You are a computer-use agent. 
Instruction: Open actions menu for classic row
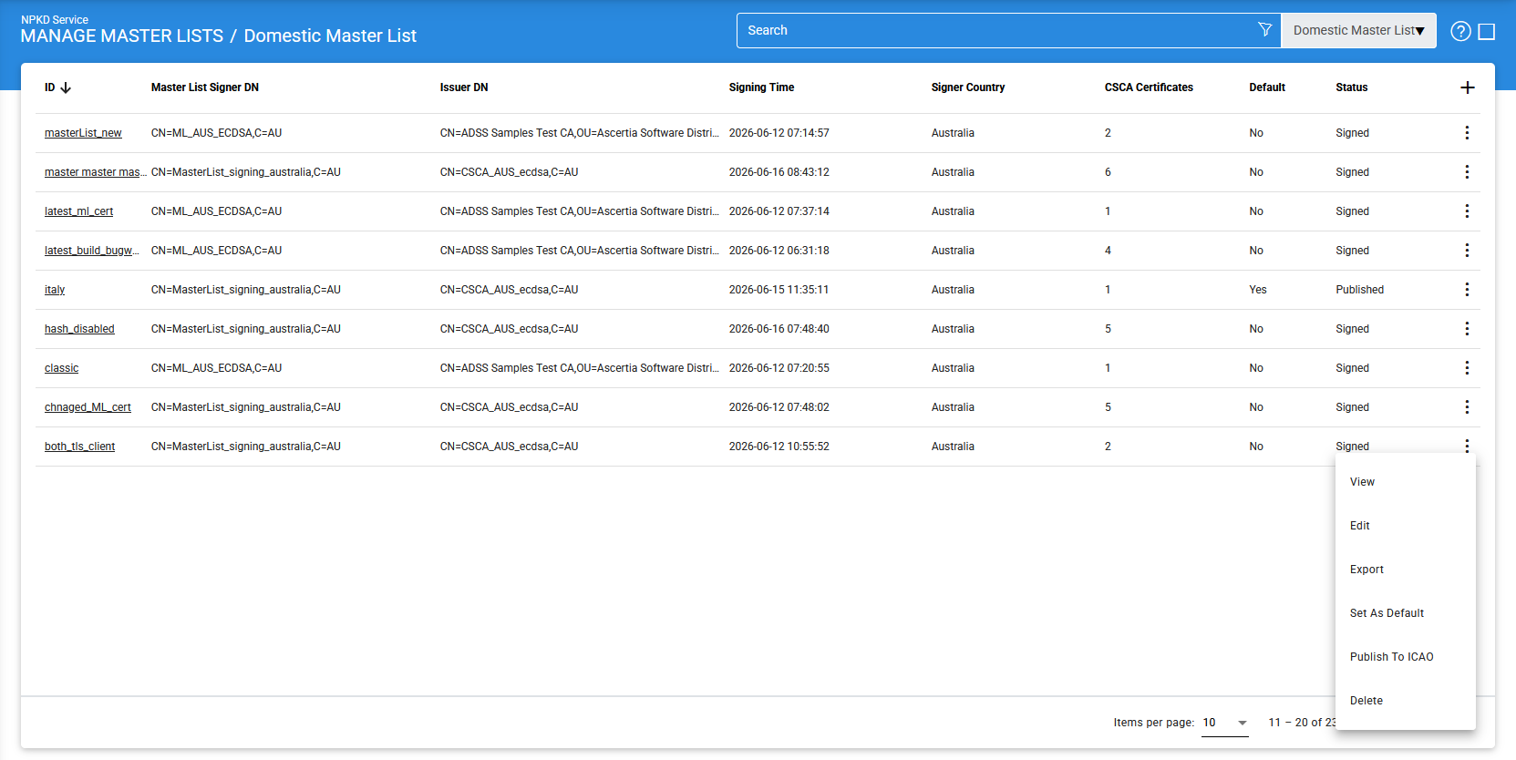pyautogui.click(x=1467, y=368)
